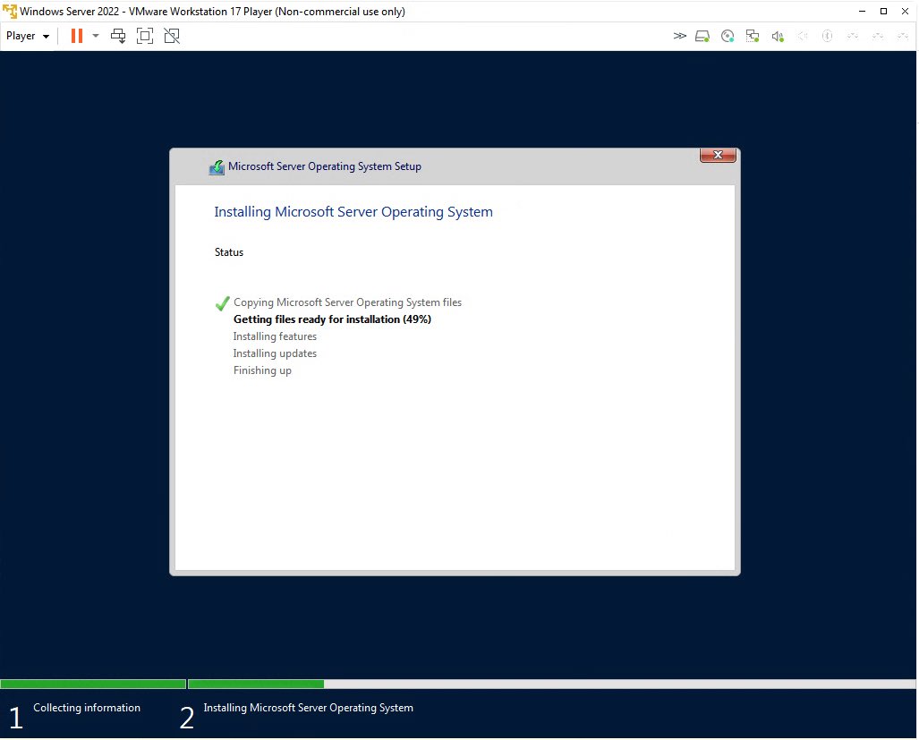
Task: Click the green checkmark beside Copying files
Action: pos(222,303)
